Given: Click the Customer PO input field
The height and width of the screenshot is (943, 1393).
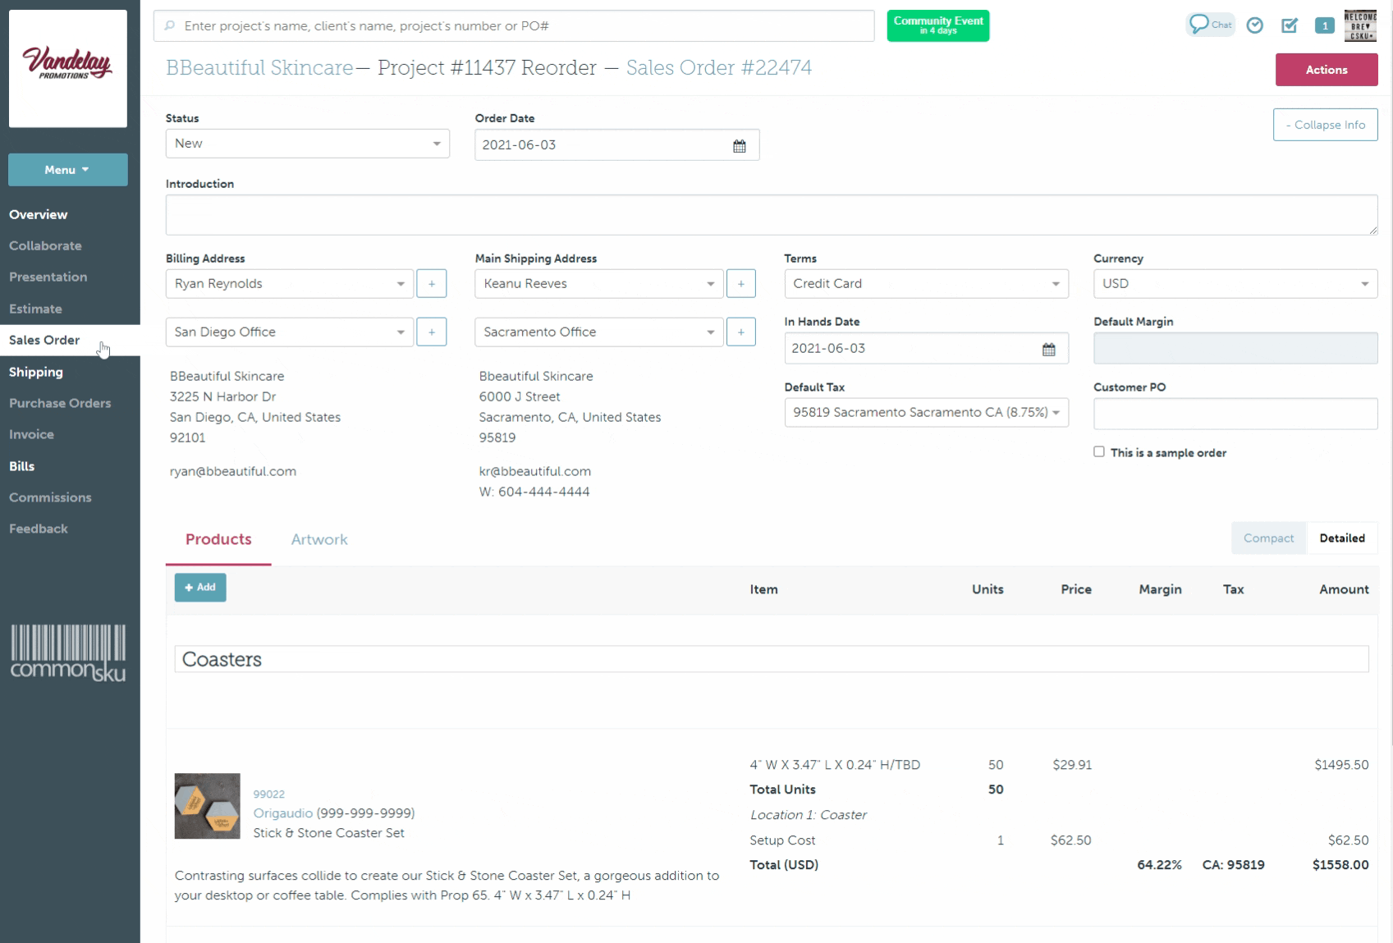Looking at the screenshot, I should 1235,414.
